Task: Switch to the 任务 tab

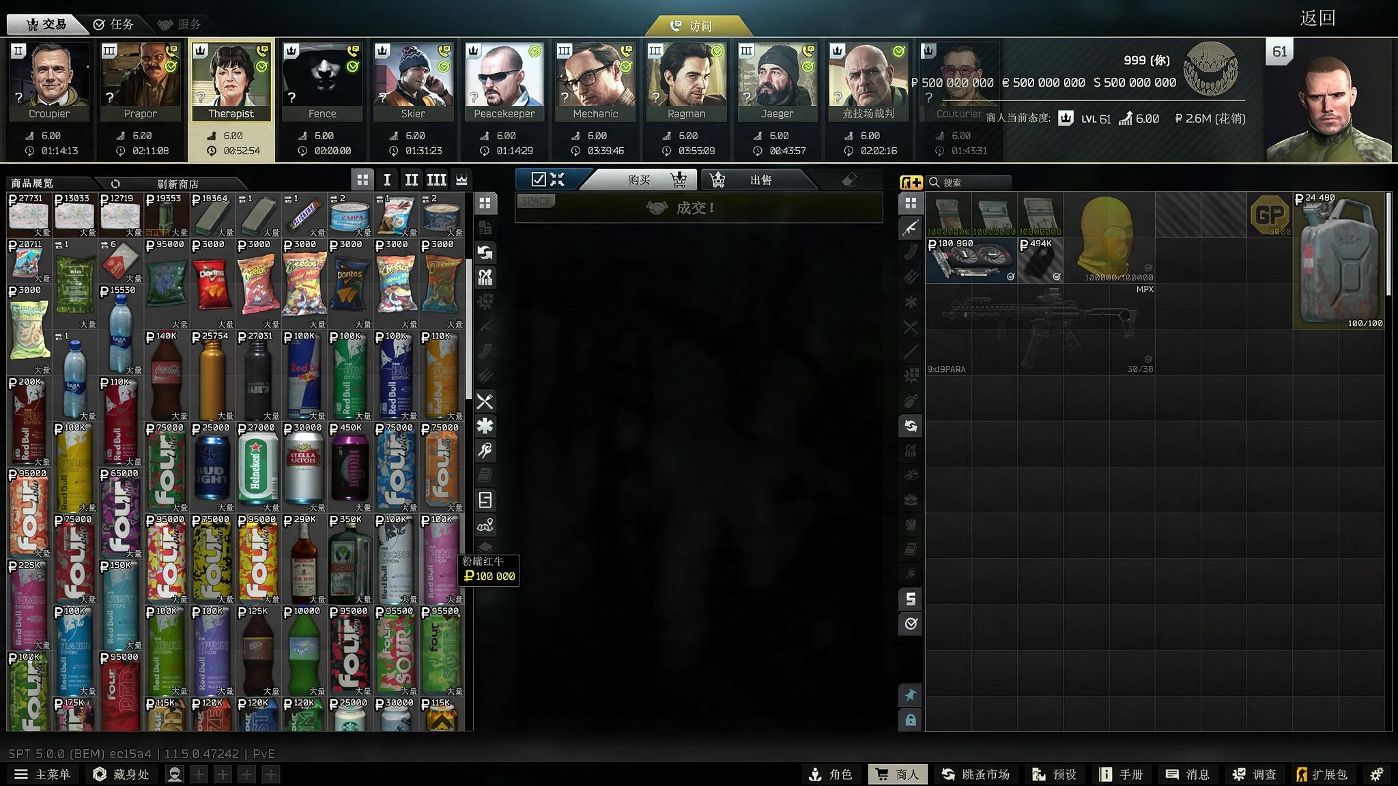Action: (113, 25)
